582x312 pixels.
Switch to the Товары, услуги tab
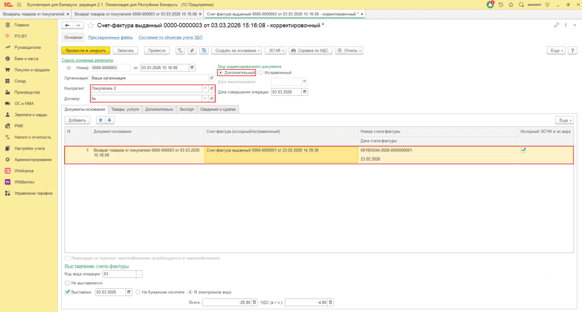[125, 109]
